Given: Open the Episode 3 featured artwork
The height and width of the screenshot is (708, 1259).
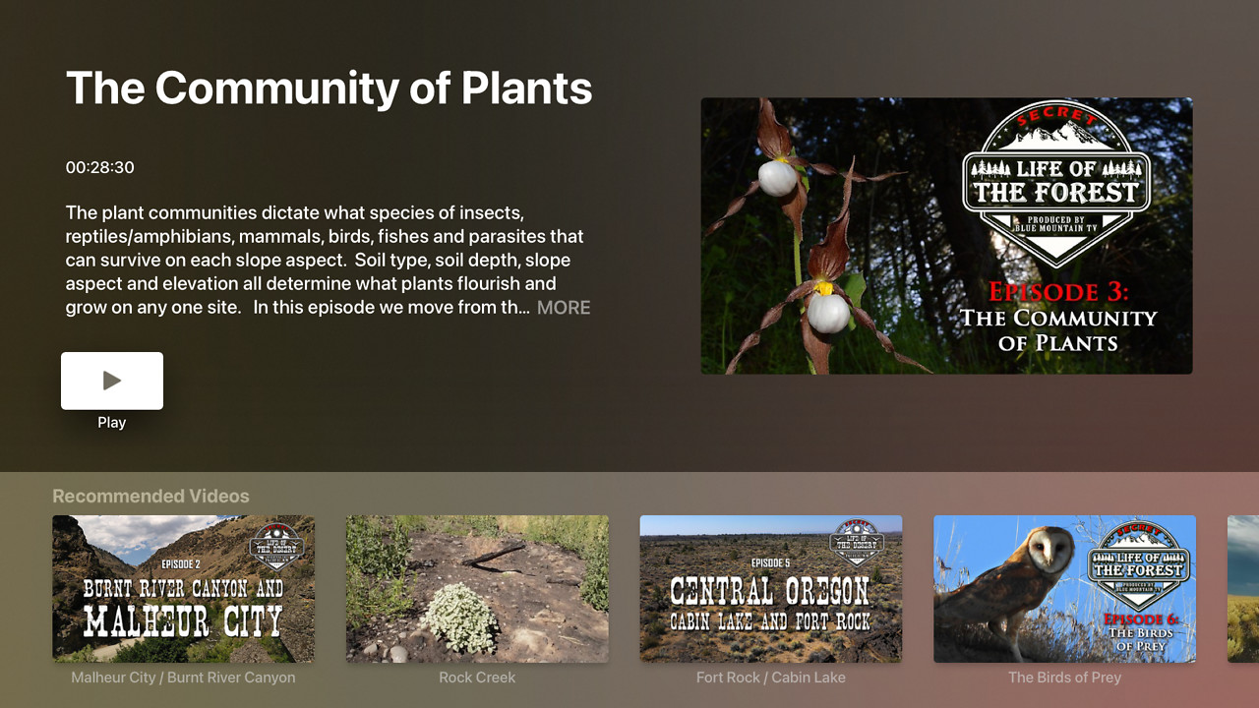Looking at the screenshot, I should 946,236.
